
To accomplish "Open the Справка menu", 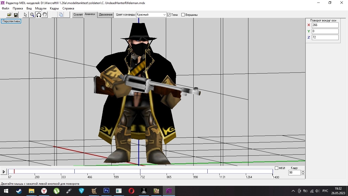I will [x=68, y=8].
